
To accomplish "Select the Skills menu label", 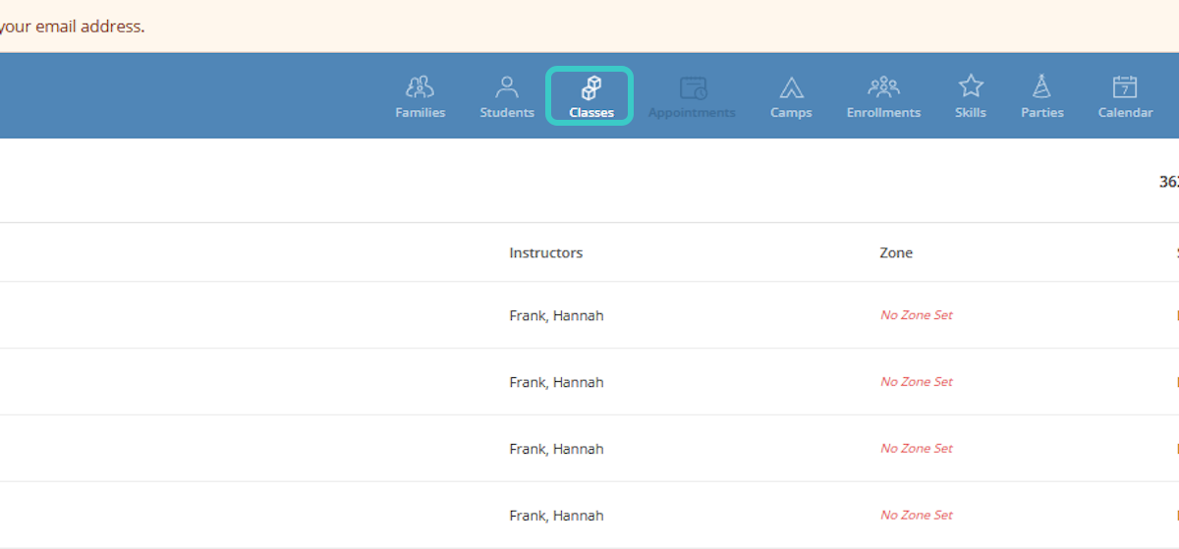I will click(x=971, y=113).
